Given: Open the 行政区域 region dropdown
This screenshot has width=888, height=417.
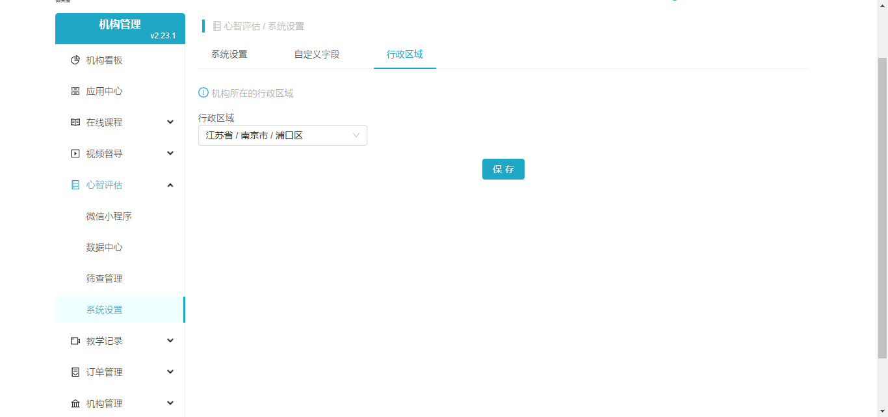Looking at the screenshot, I should (x=282, y=135).
